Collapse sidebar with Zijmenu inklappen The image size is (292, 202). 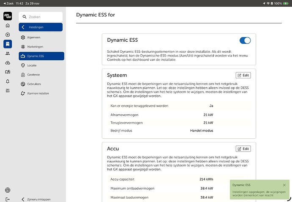(36, 199)
